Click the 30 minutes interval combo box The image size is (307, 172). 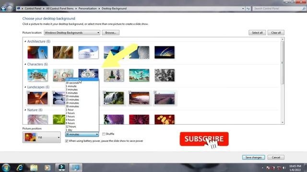(82, 134)
